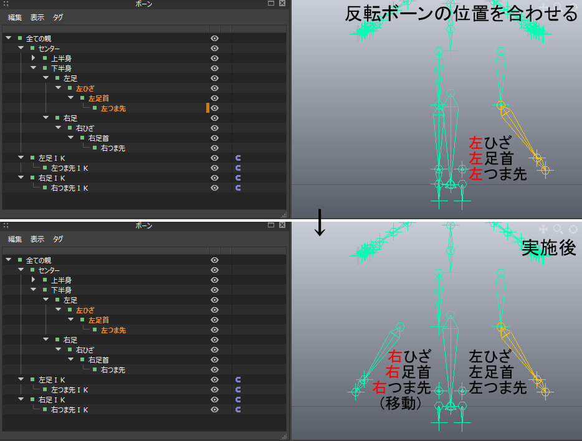
Task: Open 表示 menu in lower bone panel
Action: [x=37, y=239]
